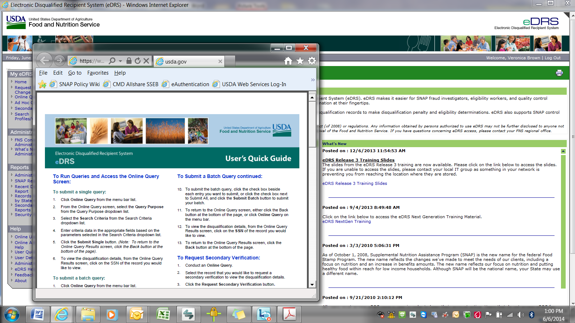Open the address bar autocomplete dropdown arrow

pos(120,61)
